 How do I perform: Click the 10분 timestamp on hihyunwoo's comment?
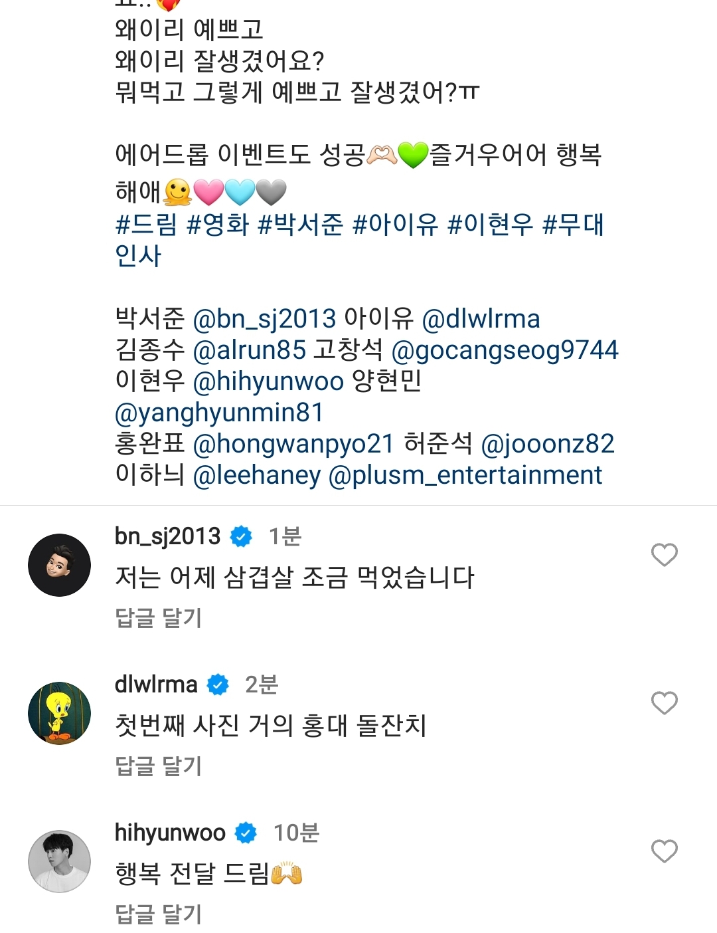296,831
